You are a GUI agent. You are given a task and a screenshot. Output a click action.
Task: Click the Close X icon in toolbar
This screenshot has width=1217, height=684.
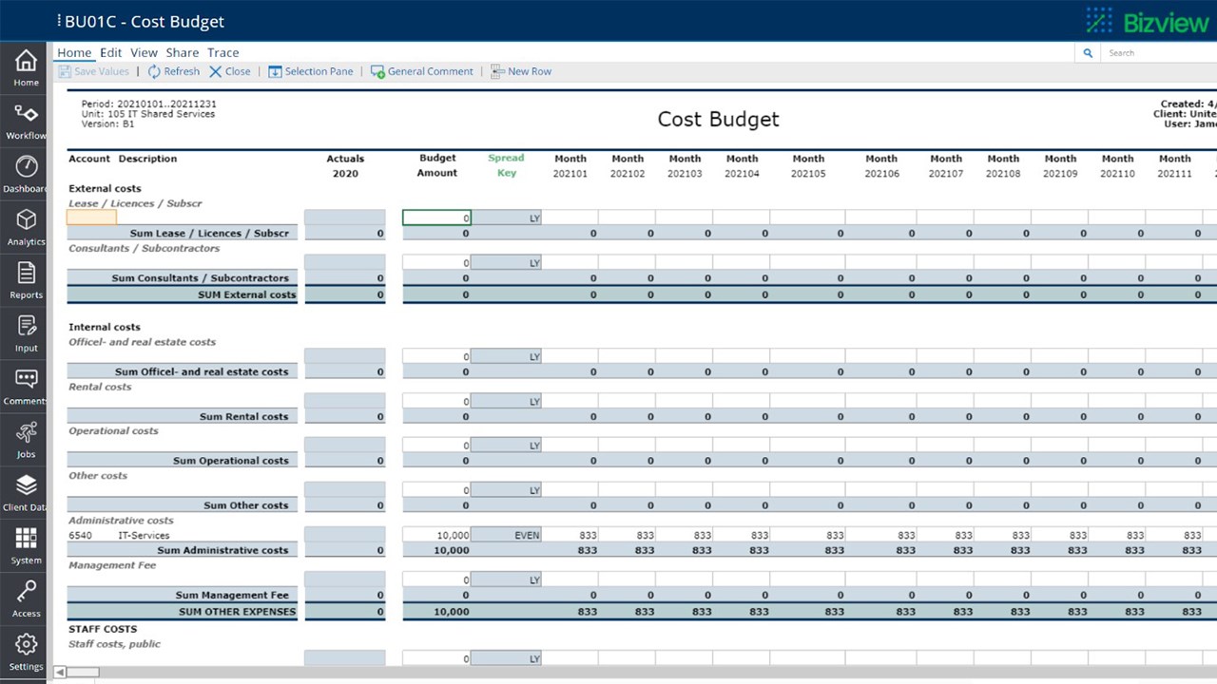[x=216, y=71]
